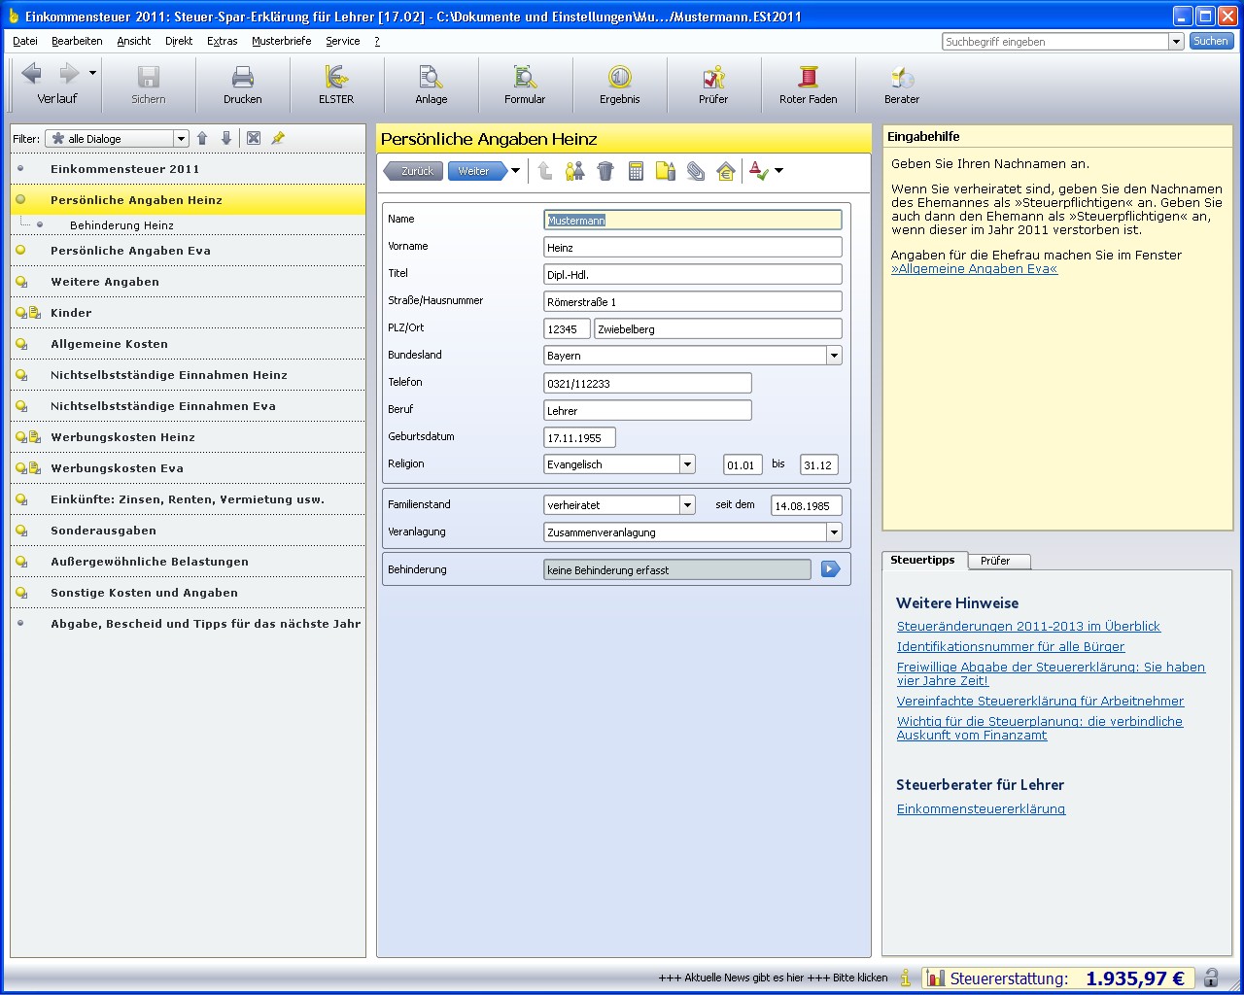This screenshot has height=995, width=1244.
Task: Run the Prüfer check icon
Action: pos(713,77)
